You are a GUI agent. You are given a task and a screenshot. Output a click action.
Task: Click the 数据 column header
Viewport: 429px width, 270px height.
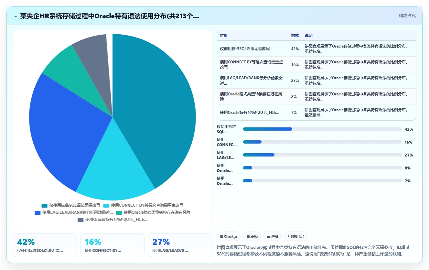point(295,36)
